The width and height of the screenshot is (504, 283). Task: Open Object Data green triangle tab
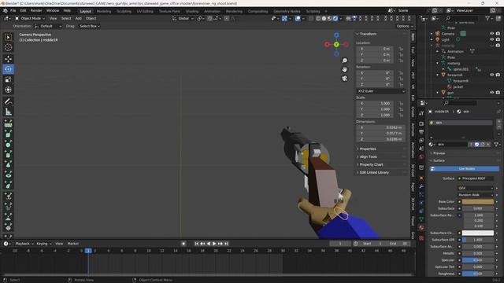point(421,219)
